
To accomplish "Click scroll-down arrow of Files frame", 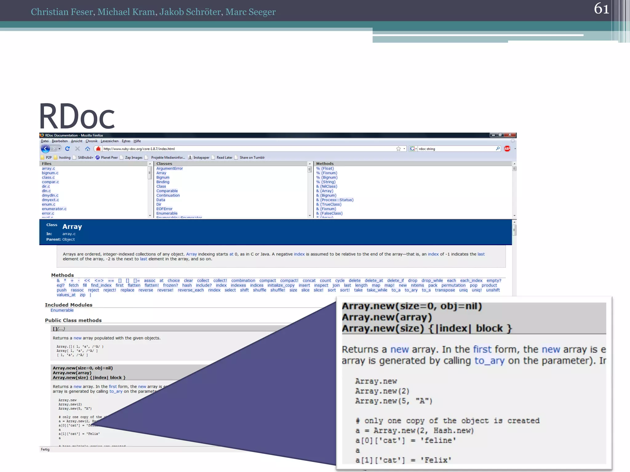I will pos(150,216).
